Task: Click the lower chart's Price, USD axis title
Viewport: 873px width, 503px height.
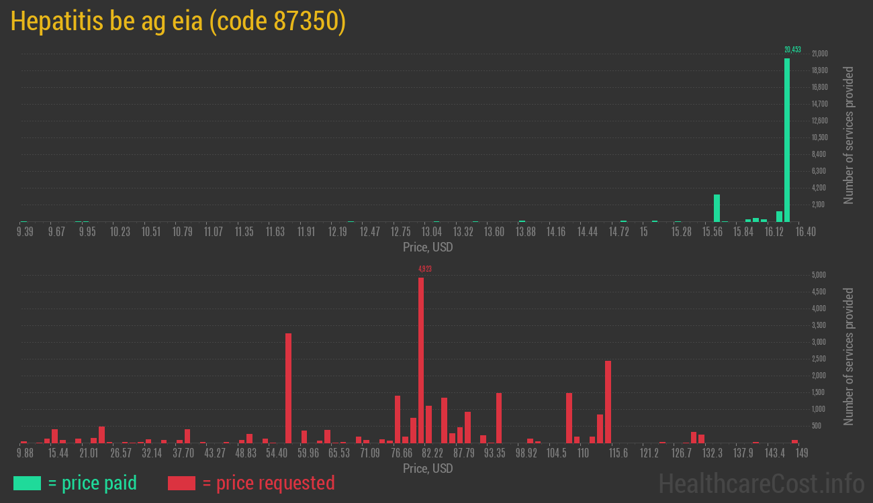Action: coord(428,468)
